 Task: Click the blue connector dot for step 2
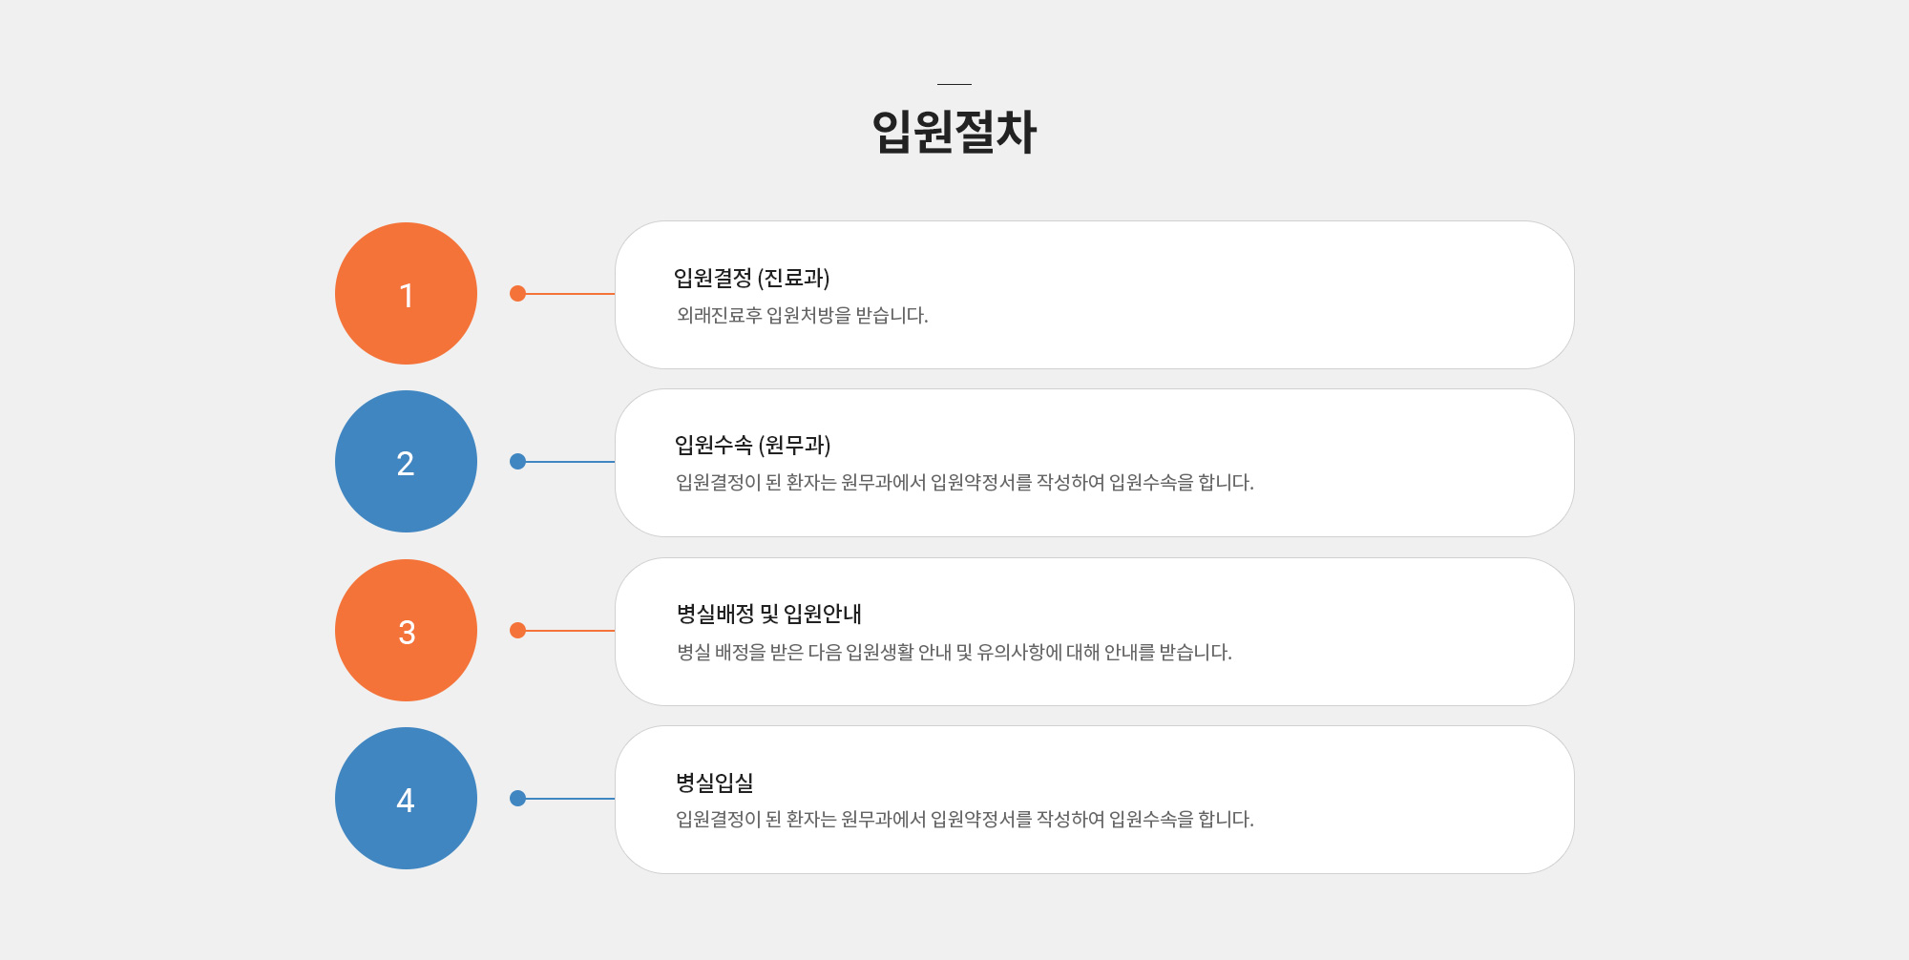click(x=517, y=461)
